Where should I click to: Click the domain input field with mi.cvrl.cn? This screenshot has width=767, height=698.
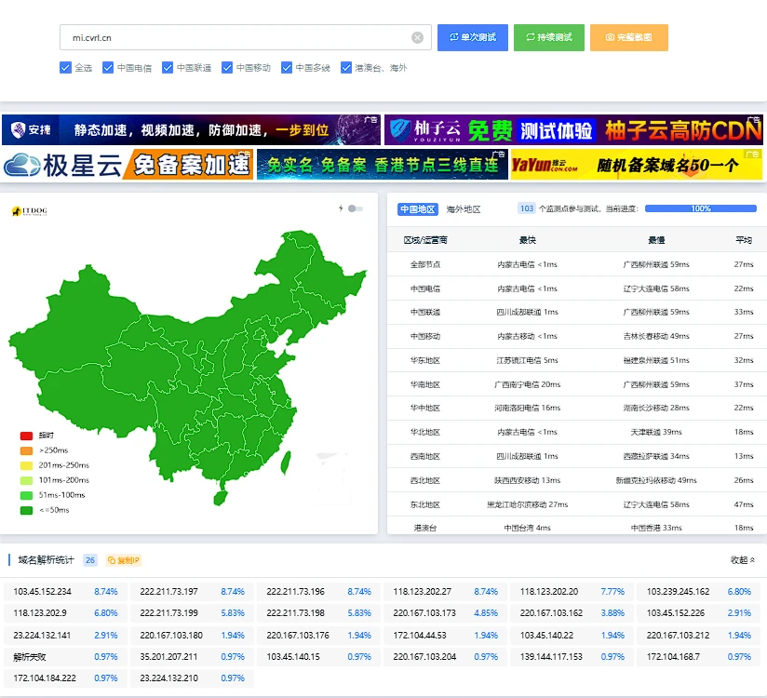pos(233,38)
